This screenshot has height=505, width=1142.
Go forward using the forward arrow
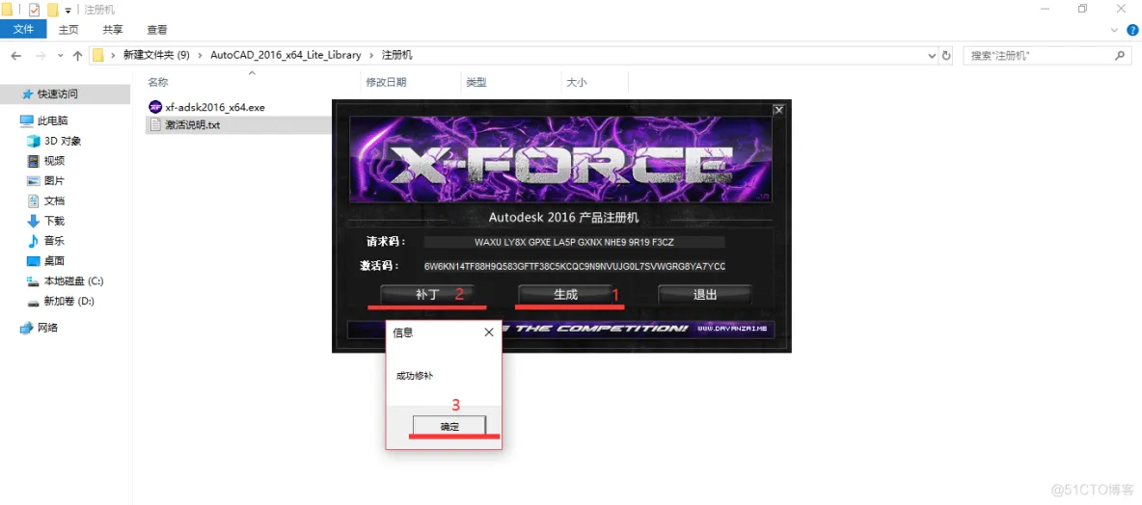pos(41,55)
